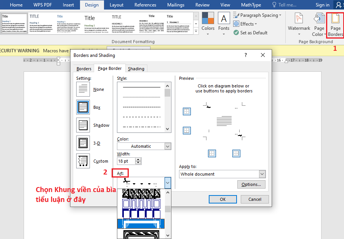Expand the Art border dropdown

click(168, 183)
